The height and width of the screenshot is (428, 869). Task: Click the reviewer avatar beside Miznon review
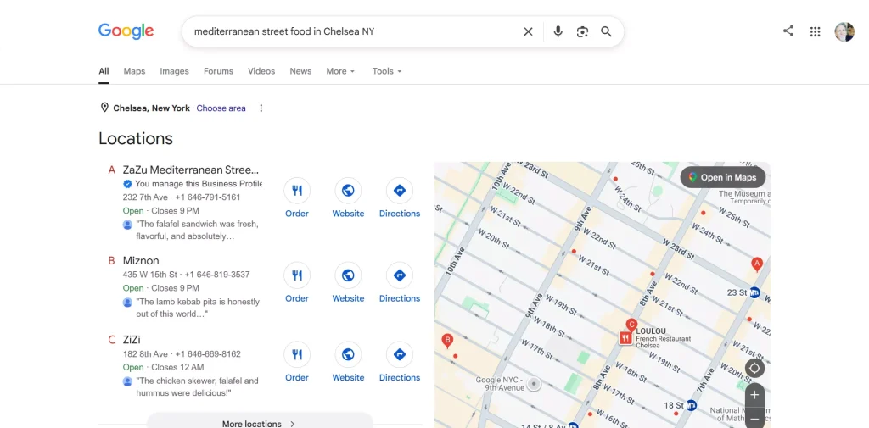127,303
